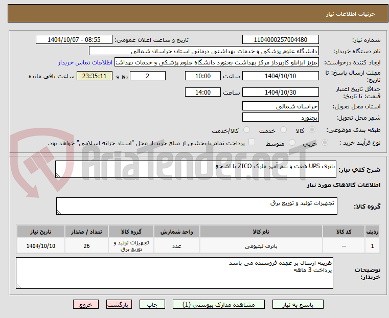Click the نام دستگاه خریدار field
Image resolution: width=389 pixels, height=318 pixels.
pyautogui.click(x=203, y=51)
